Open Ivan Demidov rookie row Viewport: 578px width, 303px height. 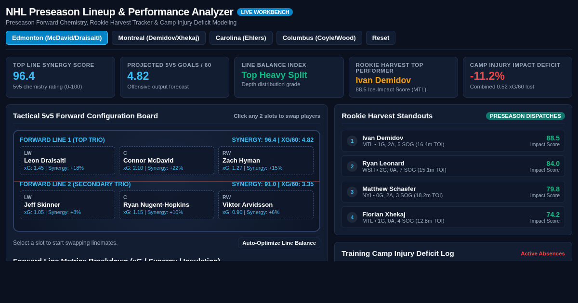[453, 141]
